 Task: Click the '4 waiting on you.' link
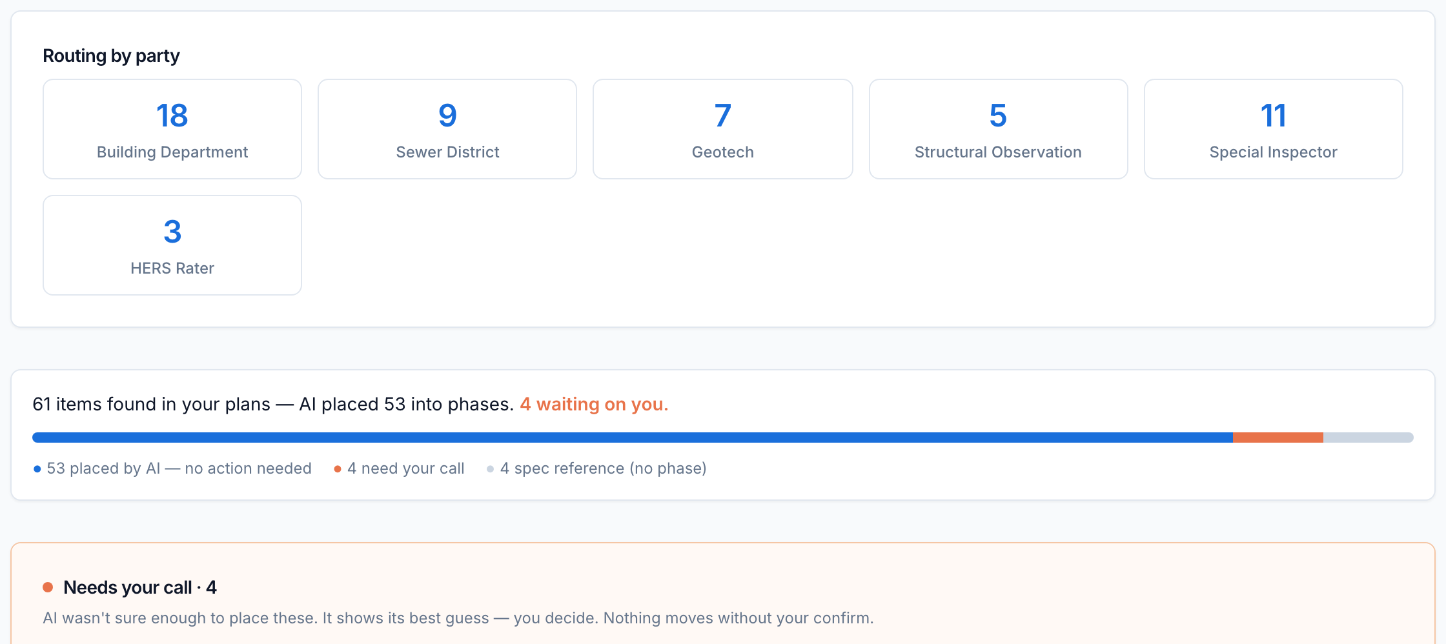point(594,404)
